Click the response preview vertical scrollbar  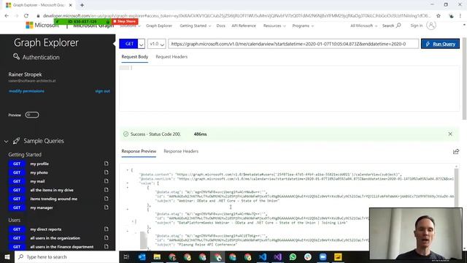[456, 188]
